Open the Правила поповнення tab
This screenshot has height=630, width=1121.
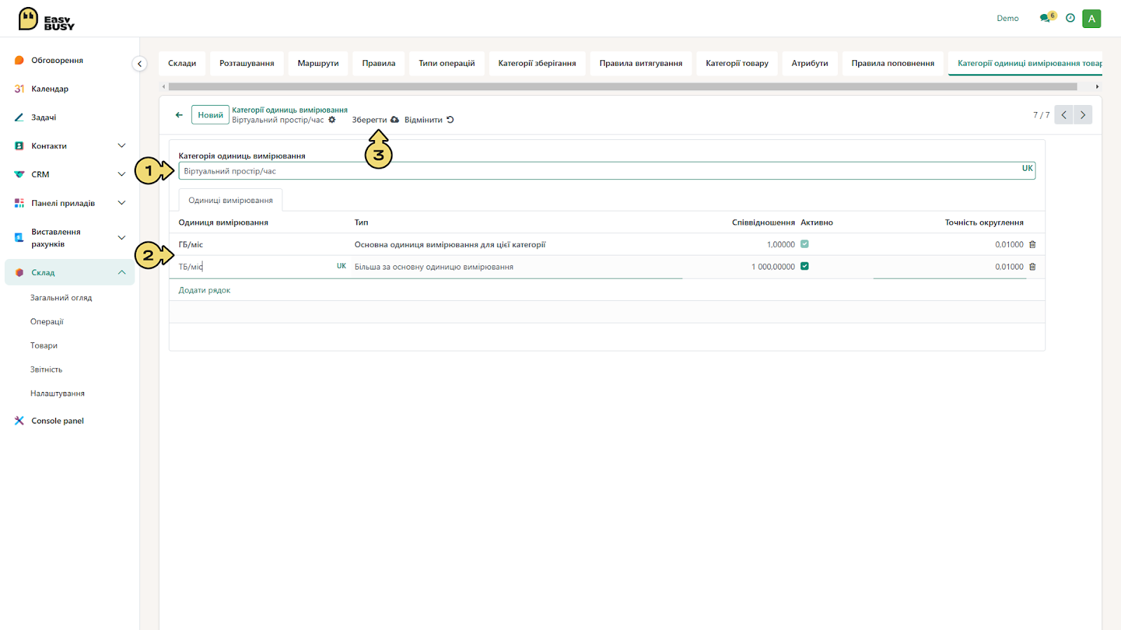pos(893,63)
